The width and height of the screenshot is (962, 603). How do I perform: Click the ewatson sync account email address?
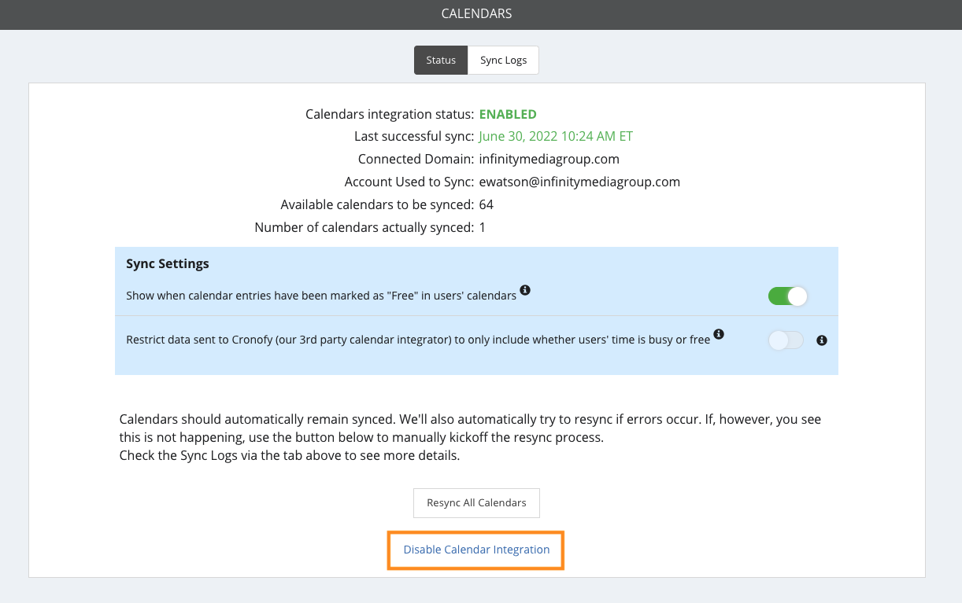[x=579, y=182]
